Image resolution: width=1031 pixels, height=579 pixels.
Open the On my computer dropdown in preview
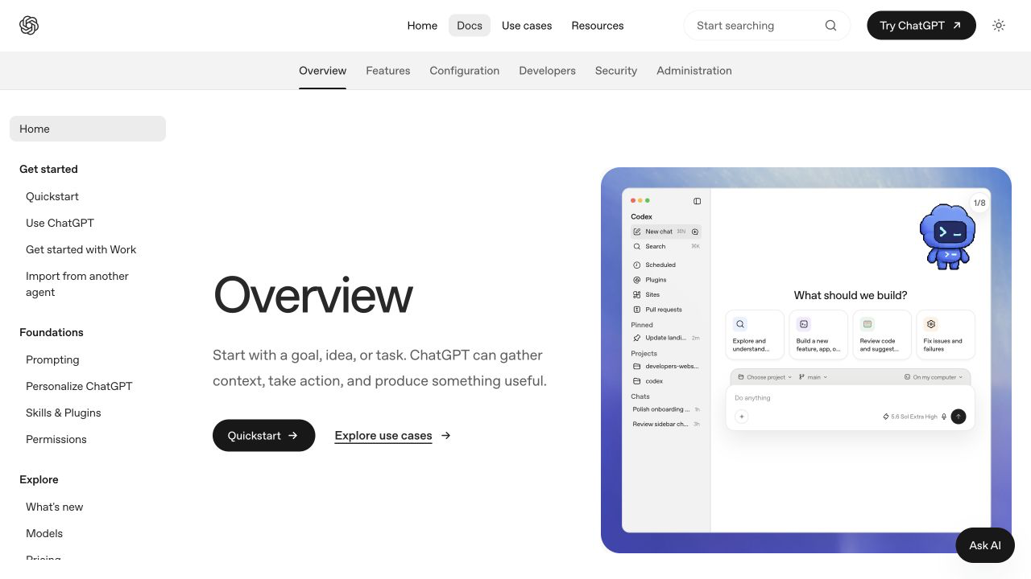(x=934, y=377)
